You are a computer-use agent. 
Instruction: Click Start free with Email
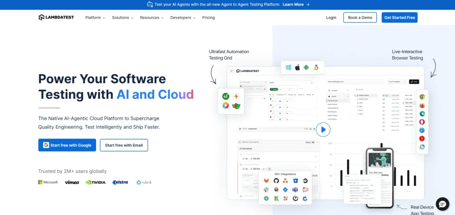tap(124, 145)
